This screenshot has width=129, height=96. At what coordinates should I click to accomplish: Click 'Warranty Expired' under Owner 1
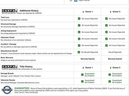pos(87,59)
